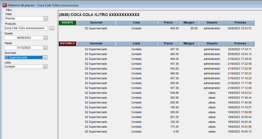The image size is (262, 139).
Task: Click Margen column header in Vigente table
Action: [x=189, y=22]
